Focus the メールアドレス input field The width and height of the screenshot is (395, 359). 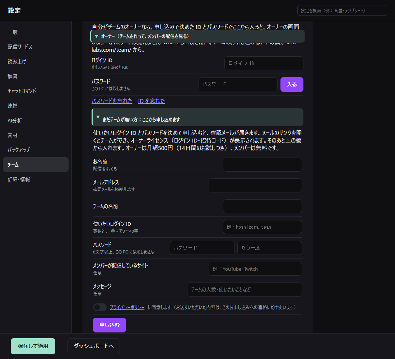[x=255, y=185]
